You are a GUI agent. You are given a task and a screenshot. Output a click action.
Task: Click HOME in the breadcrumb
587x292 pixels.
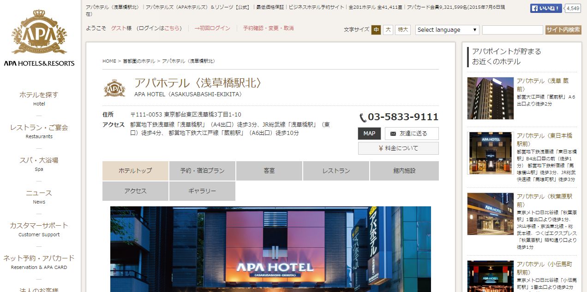pos(109,61)
